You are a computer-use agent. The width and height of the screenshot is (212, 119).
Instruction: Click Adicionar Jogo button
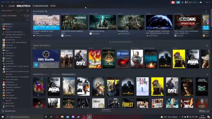click(9, 111)
